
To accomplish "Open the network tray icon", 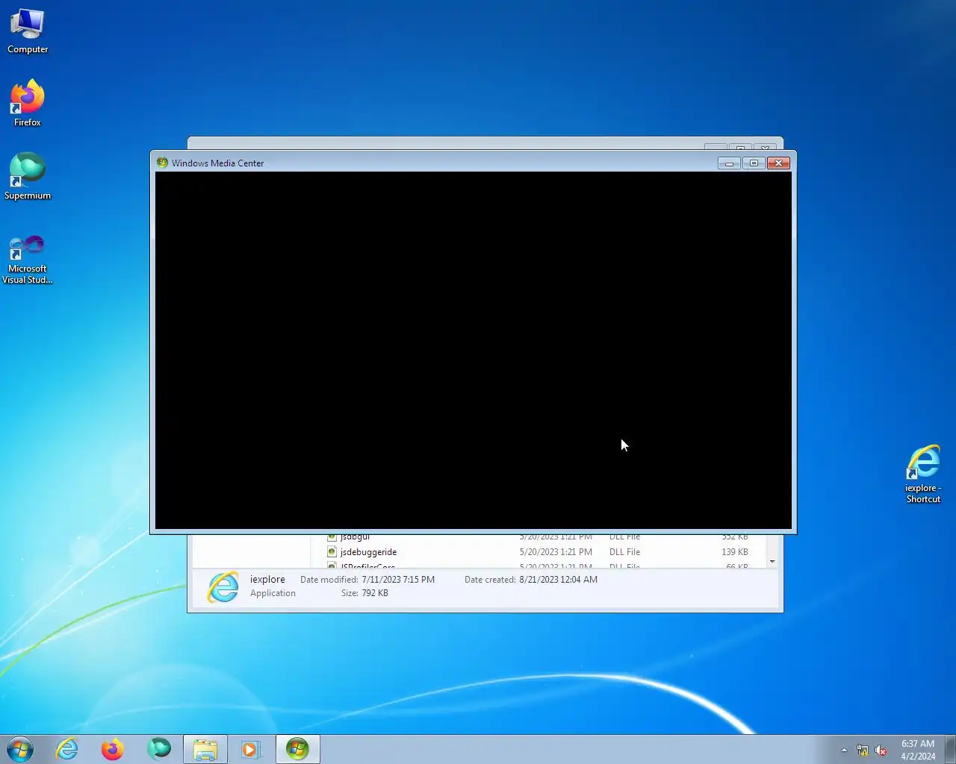I will pos(863,750).
